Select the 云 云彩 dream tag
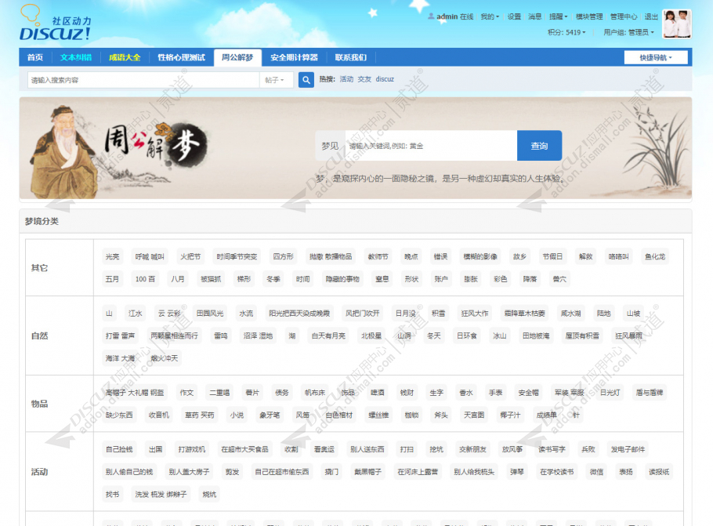The image size is (713, 526). pos(169,314)
